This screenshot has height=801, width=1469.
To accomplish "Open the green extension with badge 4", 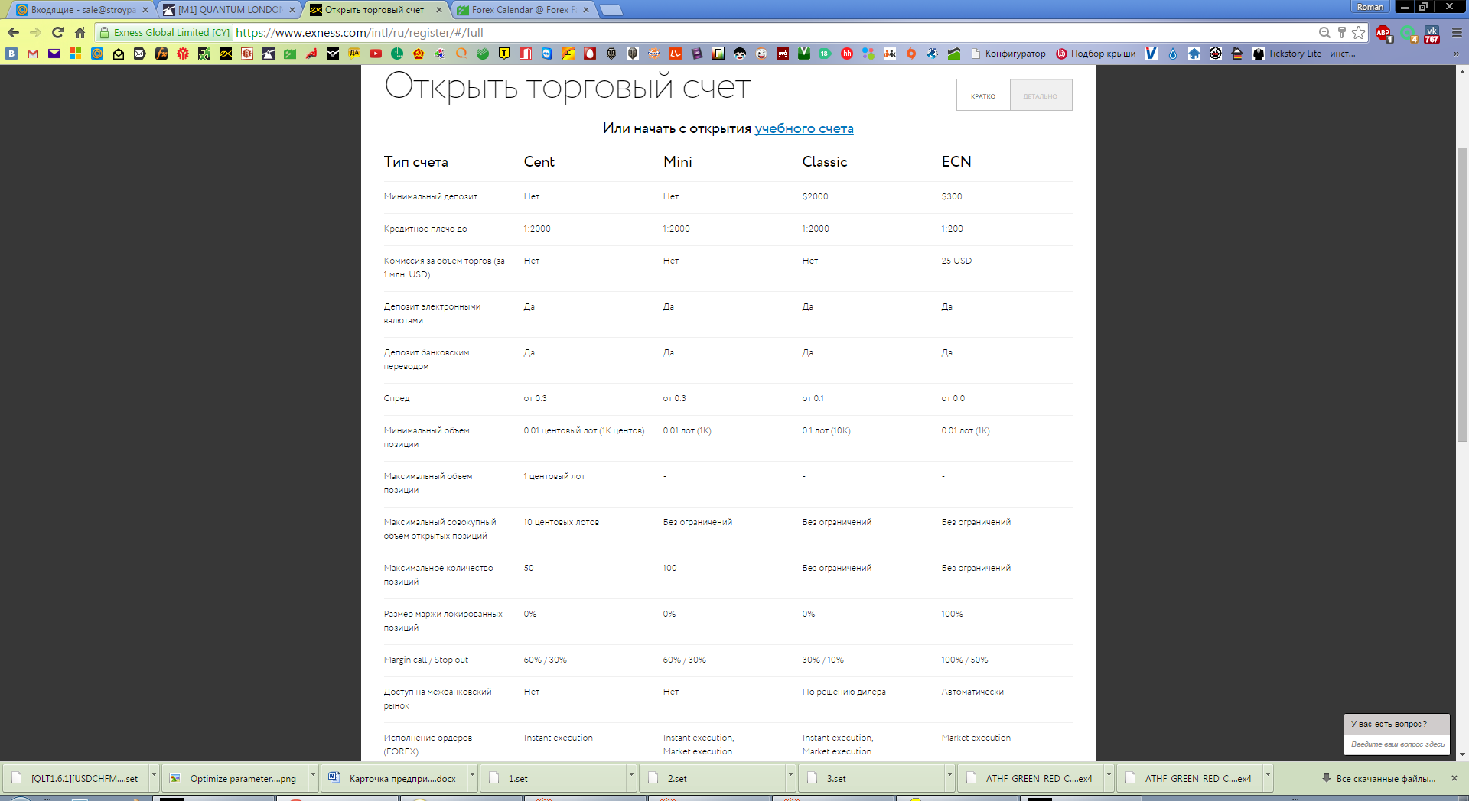I will (1409, 34).
